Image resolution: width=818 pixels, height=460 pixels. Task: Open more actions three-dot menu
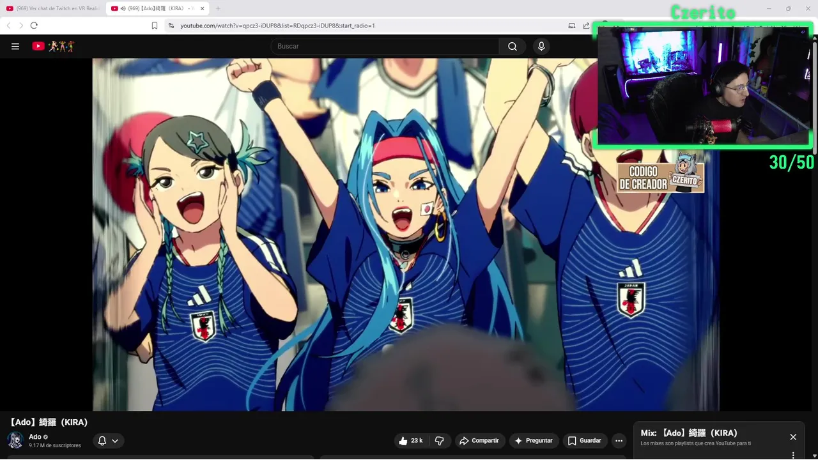pyautogui.click(x=619, y=441)
